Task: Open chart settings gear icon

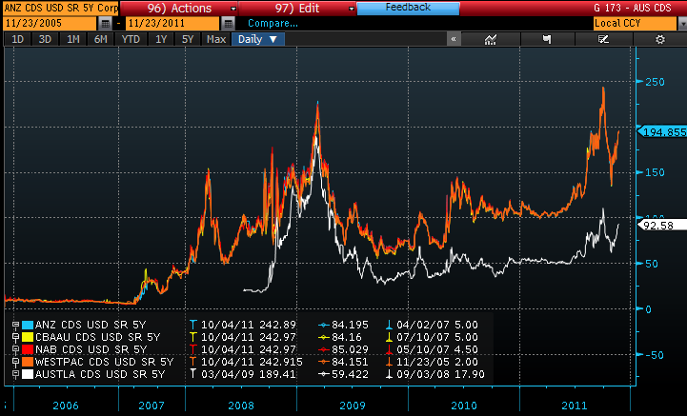Action: tap(658, 39)
